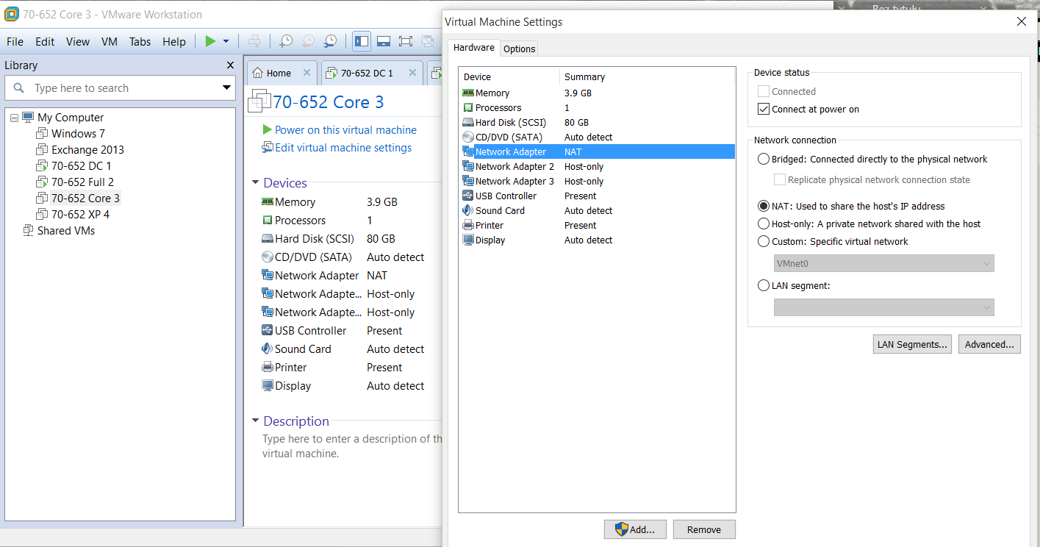Select Shared VMs in the Library tree
This screenshot has width=1040, height=547.
click(66, 230)
